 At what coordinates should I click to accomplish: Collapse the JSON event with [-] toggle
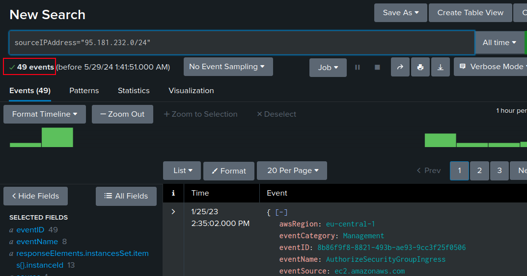281,212
